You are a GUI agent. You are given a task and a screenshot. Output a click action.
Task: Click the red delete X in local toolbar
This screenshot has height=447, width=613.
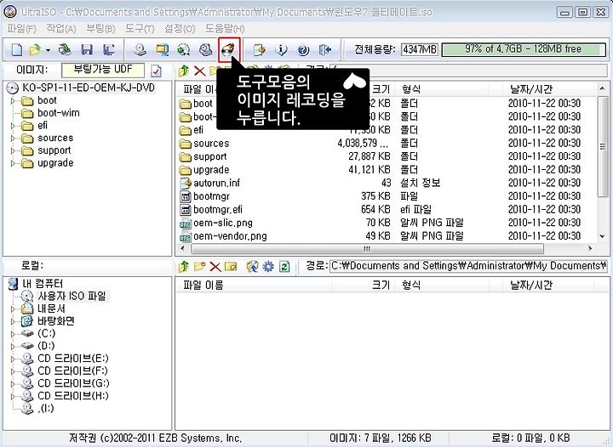tap(215, 267)
